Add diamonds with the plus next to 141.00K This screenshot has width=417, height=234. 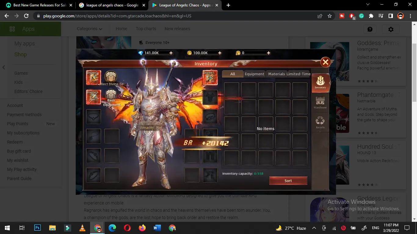pyautogui.click(x=171, y=53)
